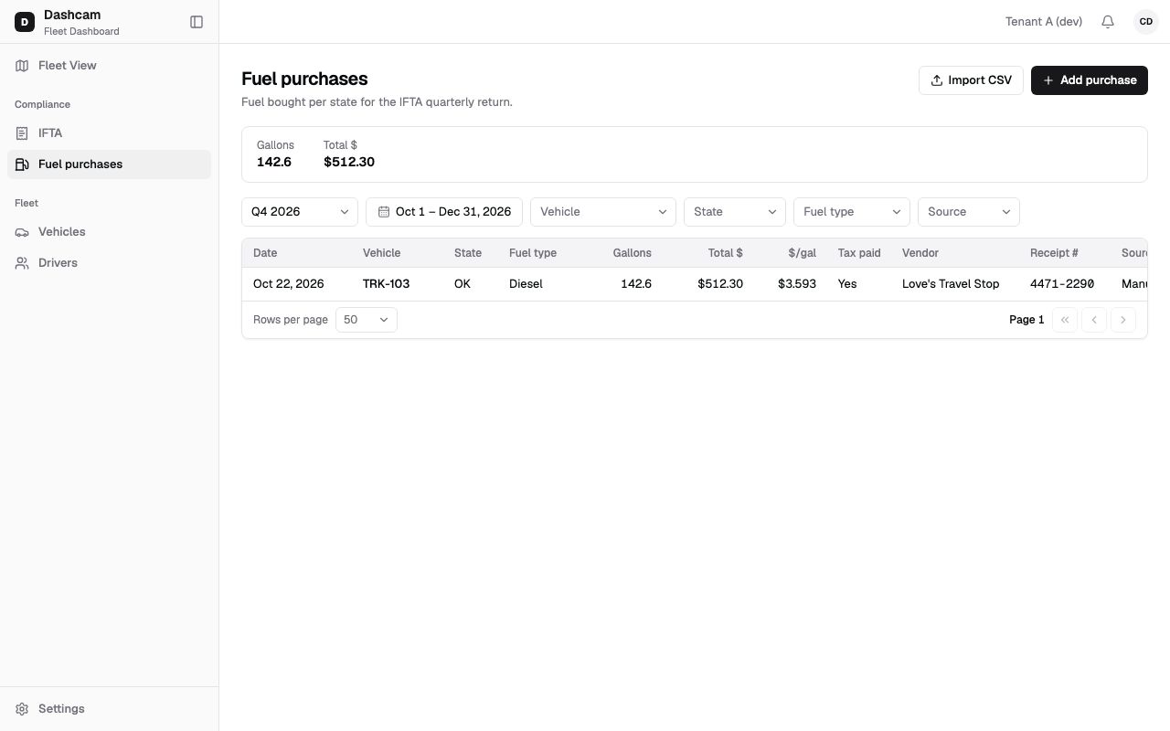Viewport: 1170px width, 731px height.
Task: Click Love's Travel Stop vendor cell
Action: coord(951,284)
